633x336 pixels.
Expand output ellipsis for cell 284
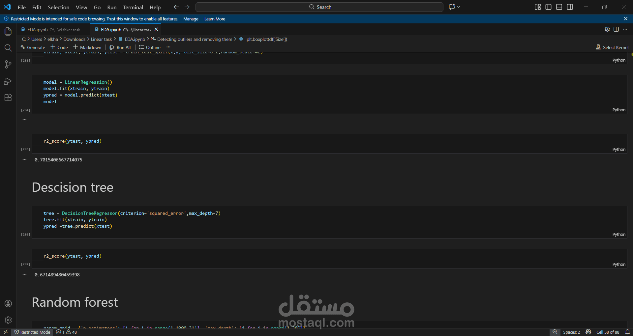24,120
